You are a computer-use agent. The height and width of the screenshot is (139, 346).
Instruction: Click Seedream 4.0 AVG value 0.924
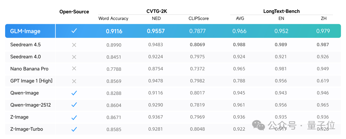coord(239,57)
